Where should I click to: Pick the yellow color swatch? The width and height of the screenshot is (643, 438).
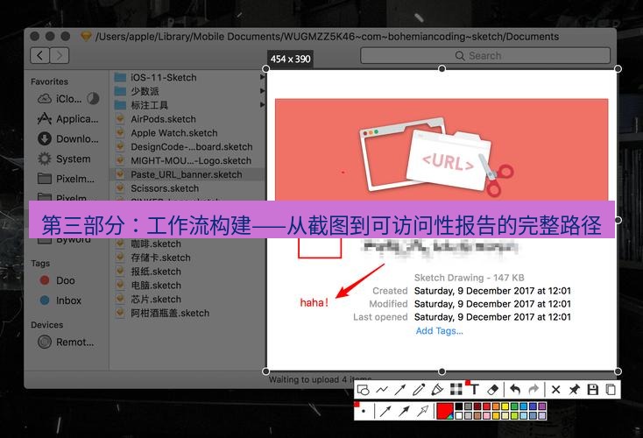point(505,406)
